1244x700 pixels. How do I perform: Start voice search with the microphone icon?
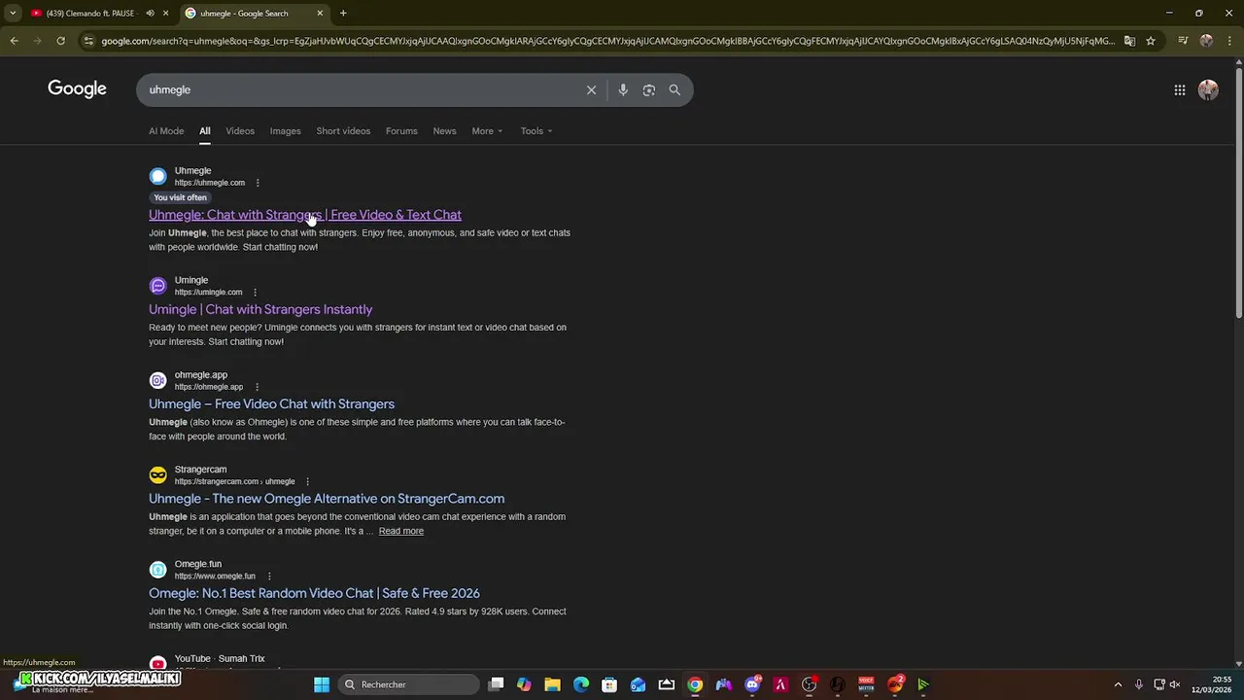623,89
